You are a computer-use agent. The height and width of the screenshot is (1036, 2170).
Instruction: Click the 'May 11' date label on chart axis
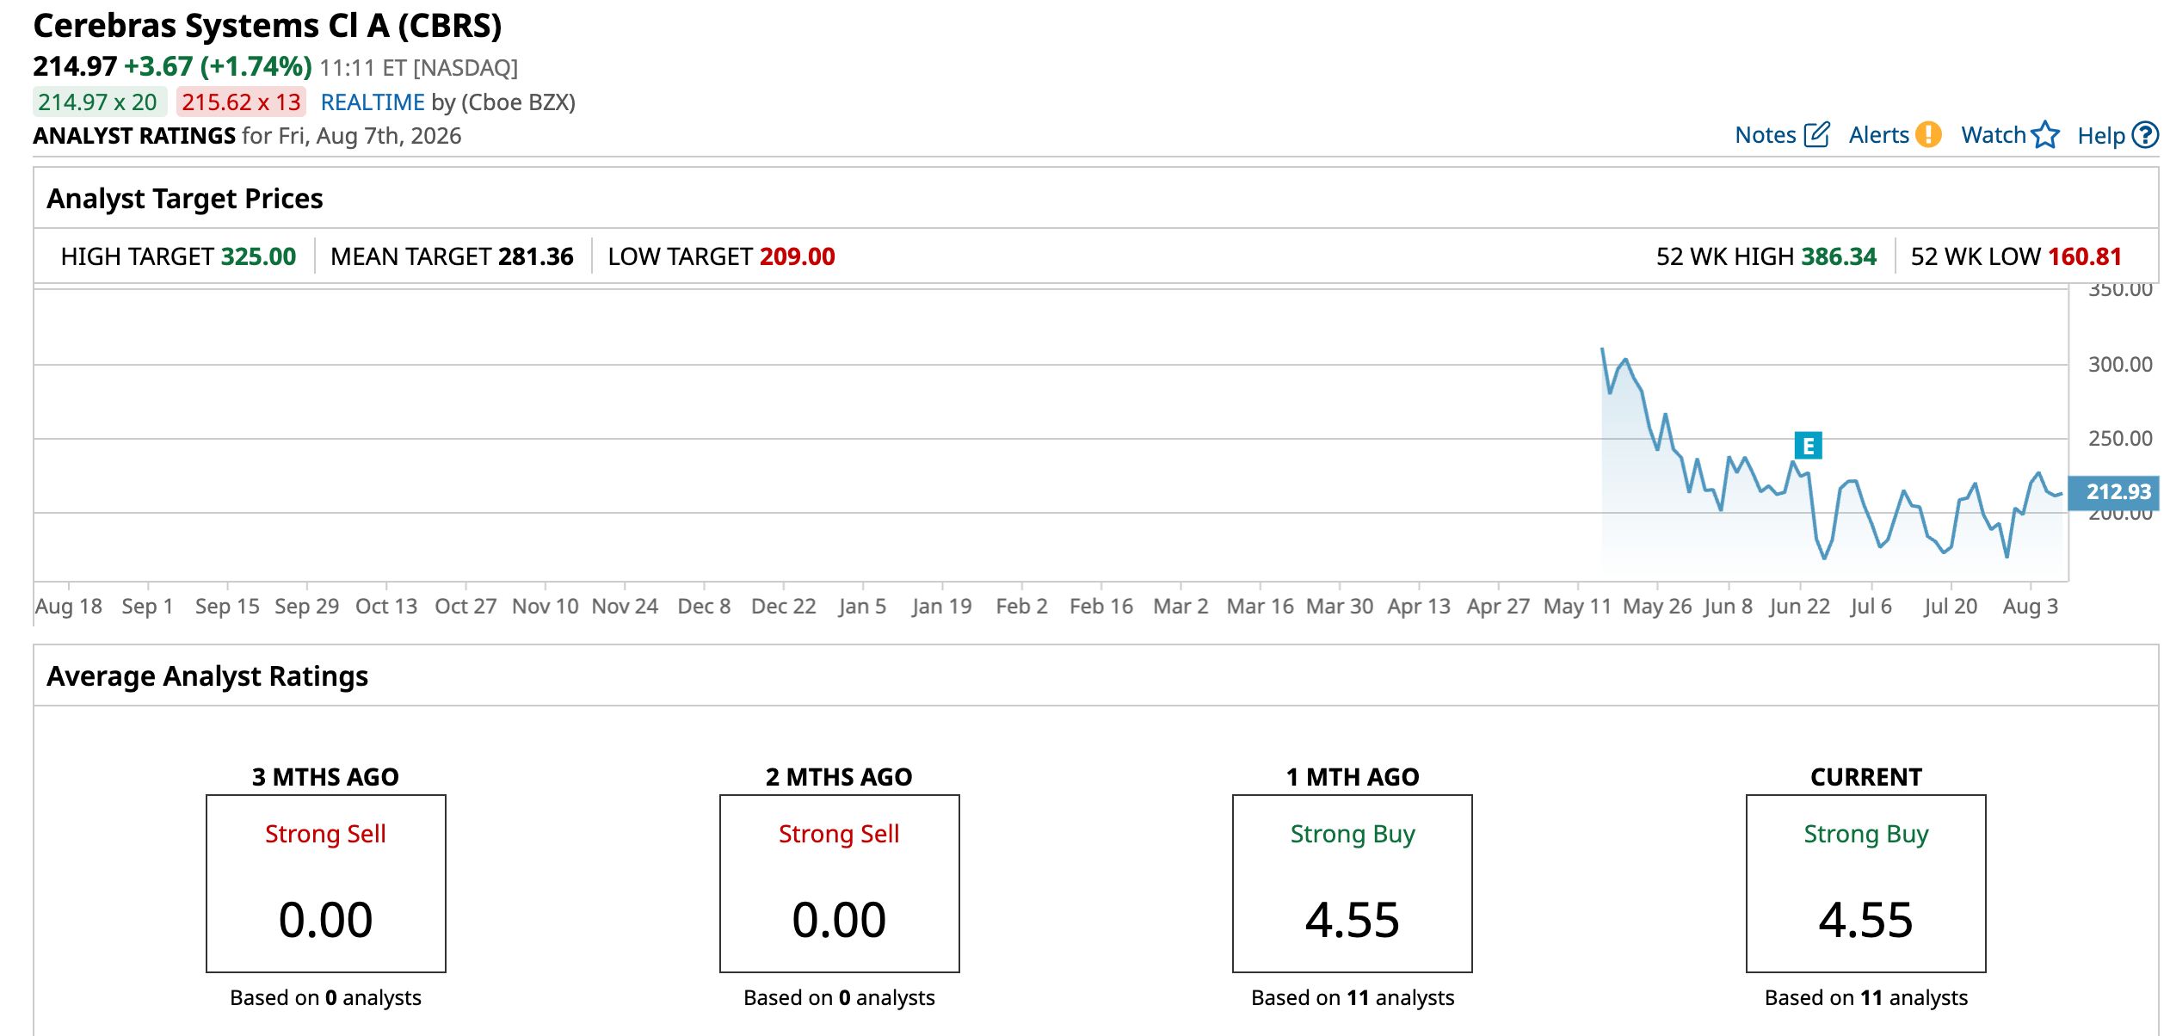click(x=1577, y=607)
